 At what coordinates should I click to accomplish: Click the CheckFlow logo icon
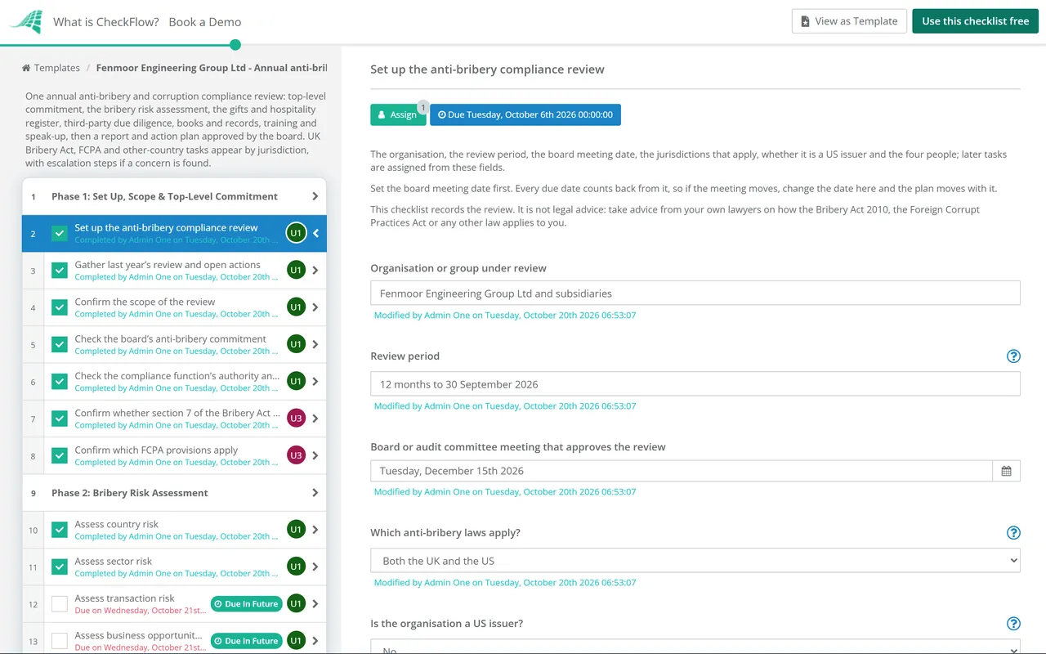coord(26,21)
